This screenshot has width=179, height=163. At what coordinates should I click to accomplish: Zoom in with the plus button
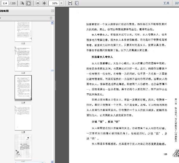(44, 3)
